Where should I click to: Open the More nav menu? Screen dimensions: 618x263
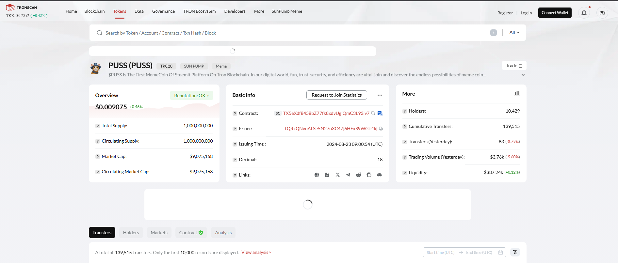[259, 11]
